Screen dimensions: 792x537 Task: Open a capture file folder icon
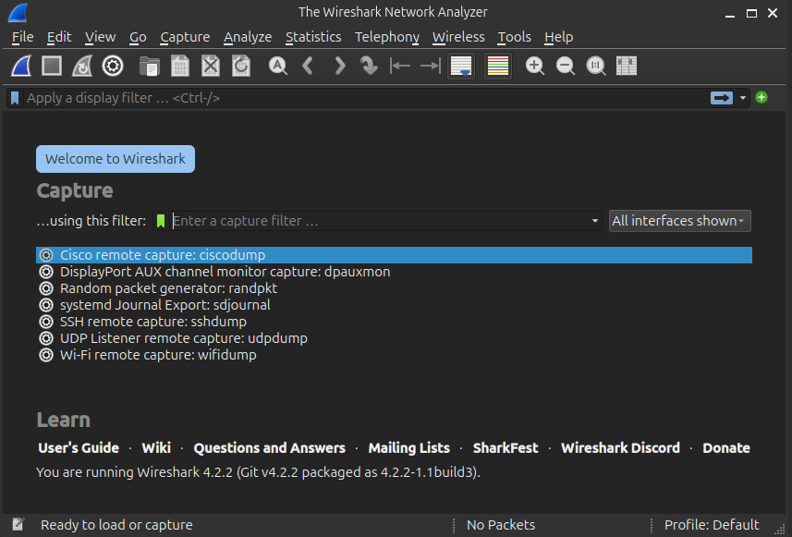pos(150,66)
